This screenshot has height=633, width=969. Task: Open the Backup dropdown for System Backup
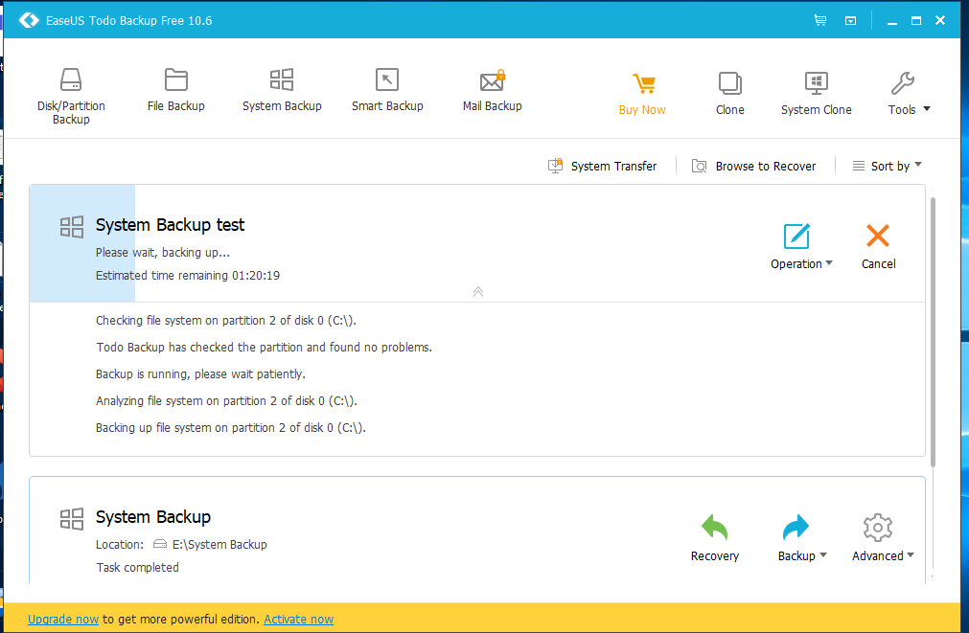pyautogui.click(x=801, y=538)
